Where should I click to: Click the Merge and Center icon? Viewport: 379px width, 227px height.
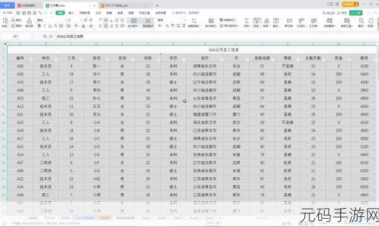tap(134, 21)
